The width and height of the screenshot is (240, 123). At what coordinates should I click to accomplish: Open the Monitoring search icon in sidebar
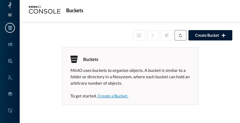point(10,61)
